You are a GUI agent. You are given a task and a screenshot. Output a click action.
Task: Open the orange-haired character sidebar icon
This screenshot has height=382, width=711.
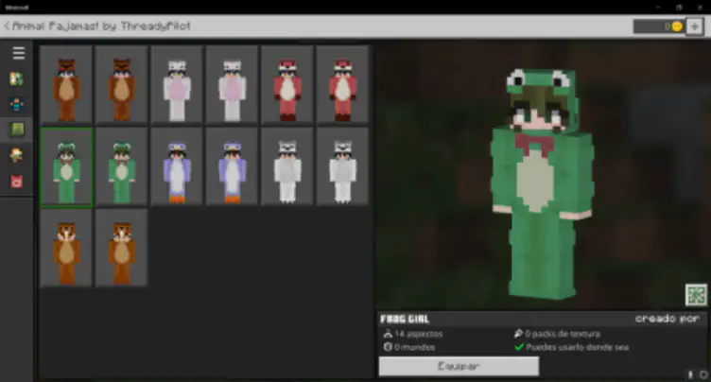pos(17,156)
